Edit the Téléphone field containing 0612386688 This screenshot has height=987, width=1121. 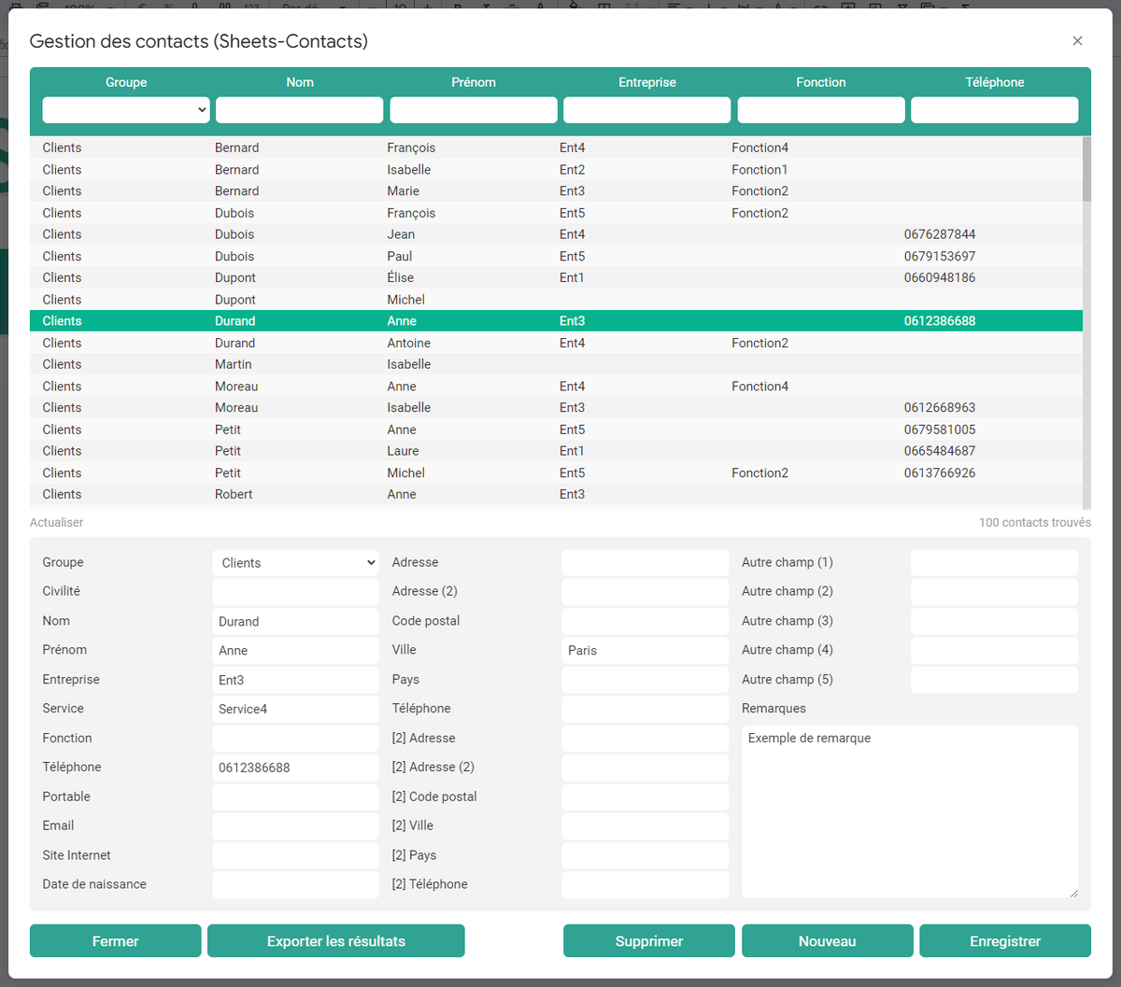[x=296, y=768]
